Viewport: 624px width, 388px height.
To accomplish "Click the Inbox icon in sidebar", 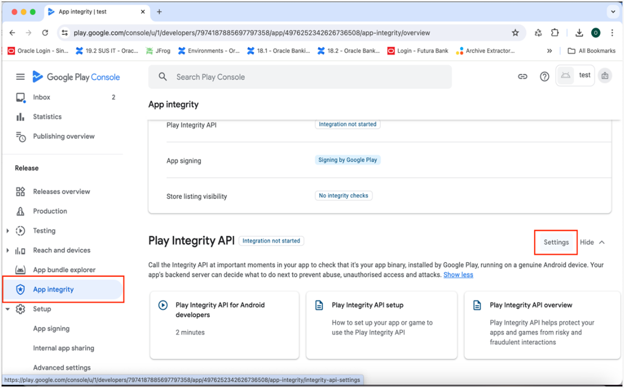I will pos(20,97).
